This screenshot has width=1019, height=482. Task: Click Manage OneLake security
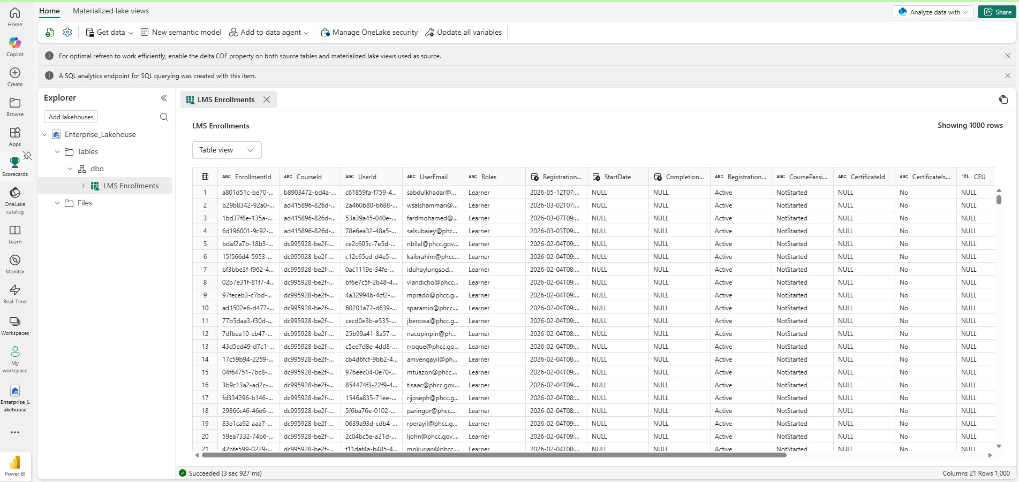point(369,32)
